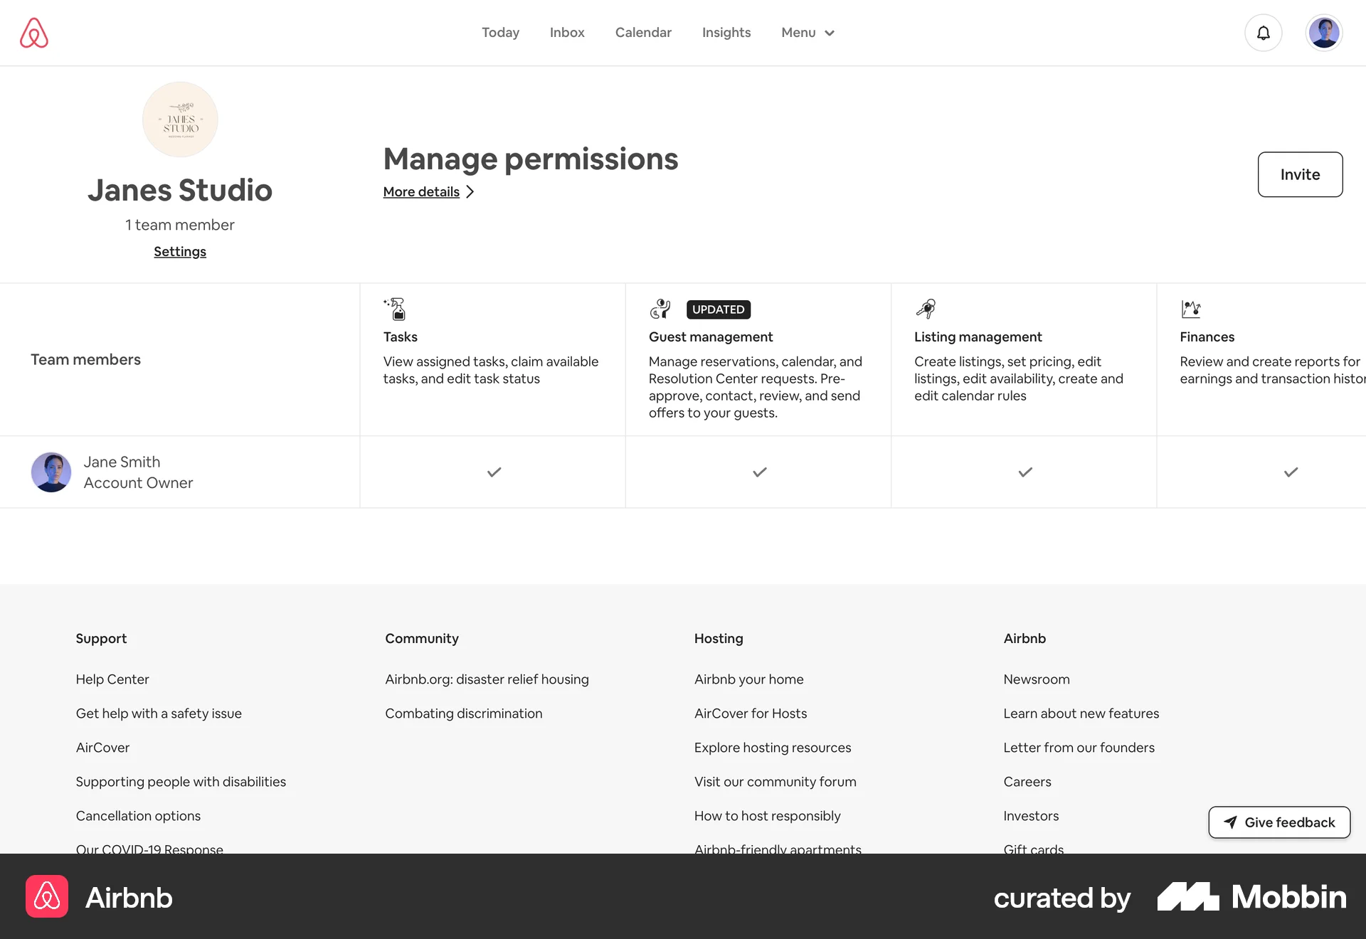This screenshot has height=939, width=1366.
Task: Click the Give feedback button
Action: click(x=1278, y=822)
